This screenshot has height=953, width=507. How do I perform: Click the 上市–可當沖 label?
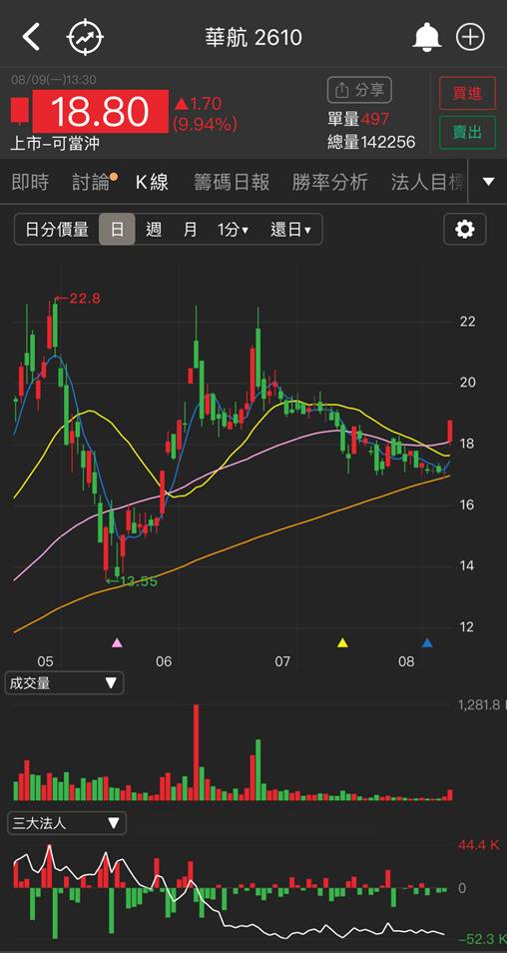tap(55, 144)
